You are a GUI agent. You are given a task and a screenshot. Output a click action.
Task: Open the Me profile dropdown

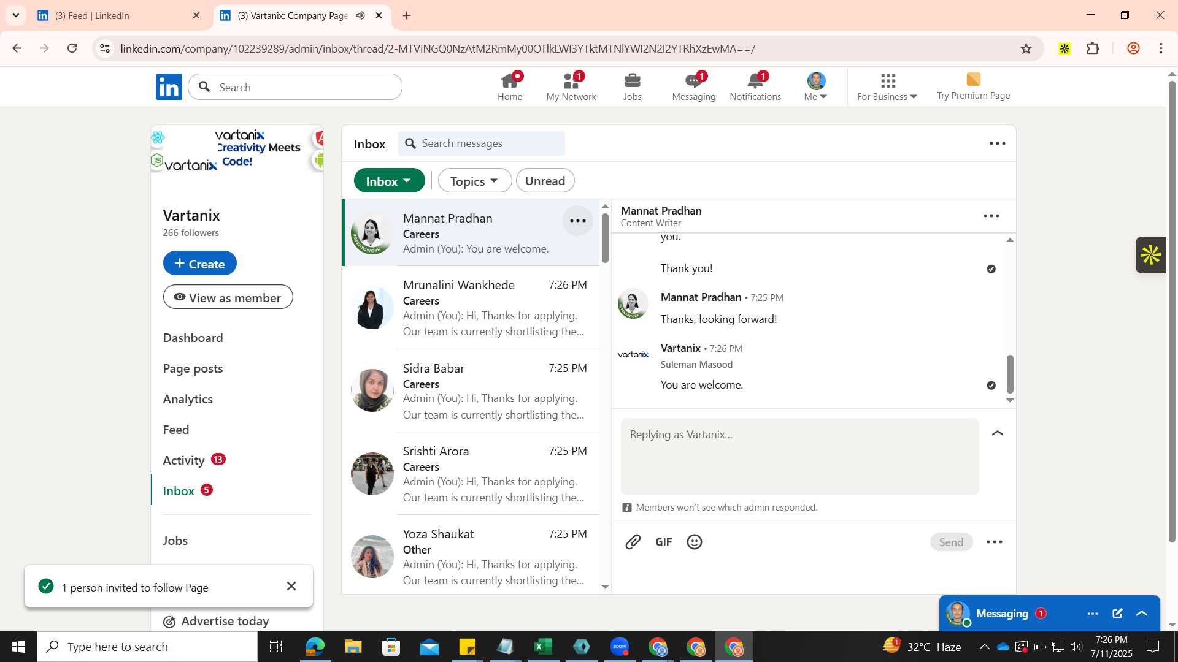(x=816, y=86)
